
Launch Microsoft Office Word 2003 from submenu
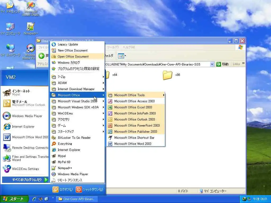coord(136,144)
